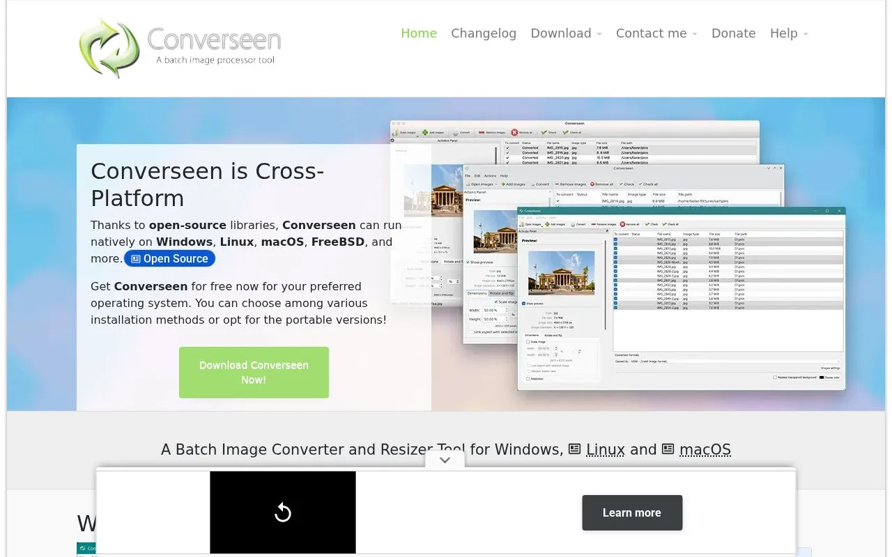The height and width of the screenshot is (557, 892).
Task: Replay the ad video
Action: (283, 512)
